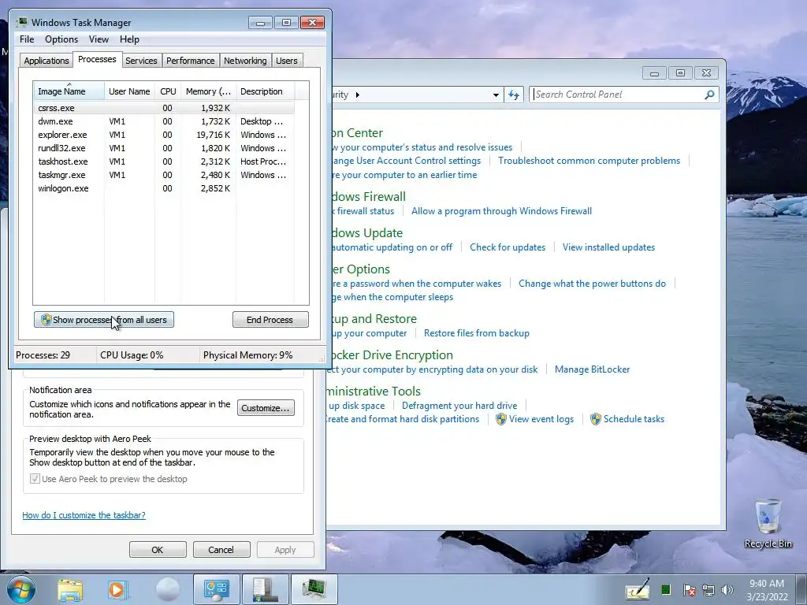Sort by the User Name column header
The height and width of the screenshot is (605, 807).
pyautogui.click(x=129, y=91)
